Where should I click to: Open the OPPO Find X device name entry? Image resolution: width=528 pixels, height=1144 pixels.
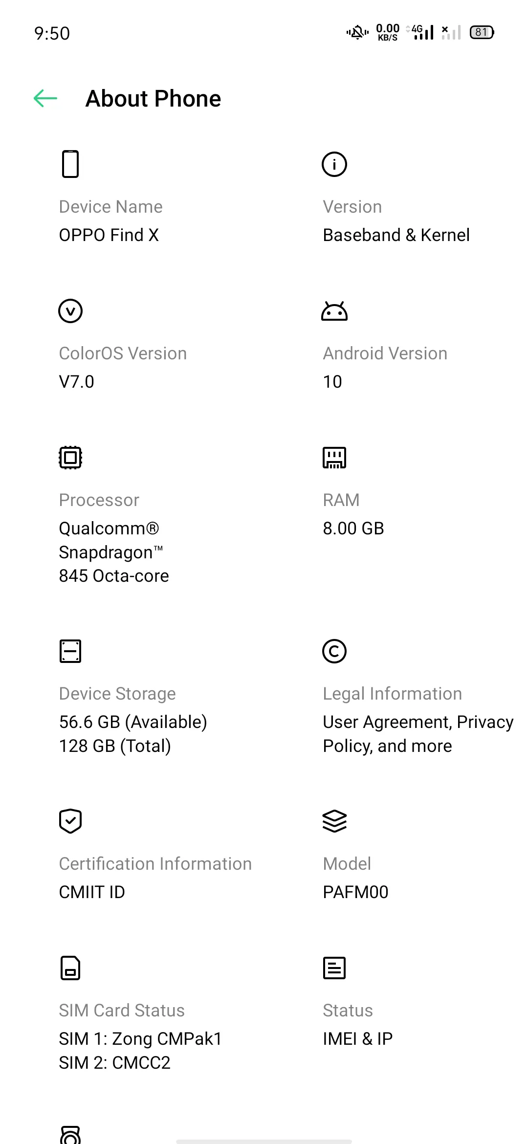tap(109, 235)
